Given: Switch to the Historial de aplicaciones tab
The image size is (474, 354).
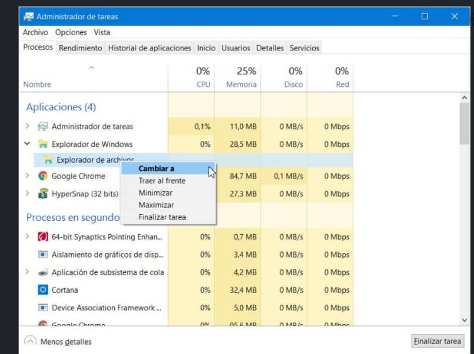Looking at the screenshot, I should coord(149,48).
